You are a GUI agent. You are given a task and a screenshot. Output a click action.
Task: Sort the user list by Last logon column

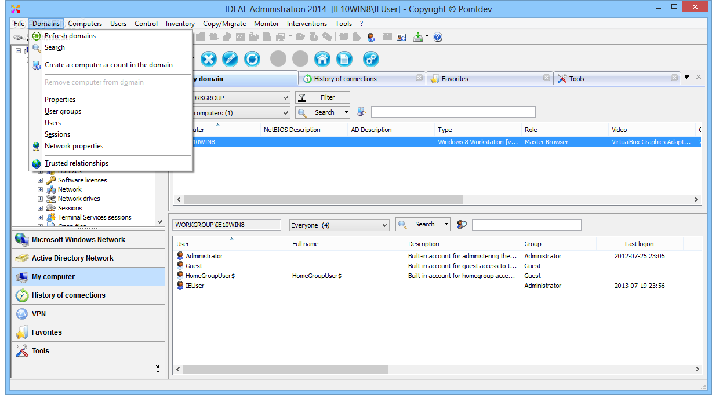(640, 244)
